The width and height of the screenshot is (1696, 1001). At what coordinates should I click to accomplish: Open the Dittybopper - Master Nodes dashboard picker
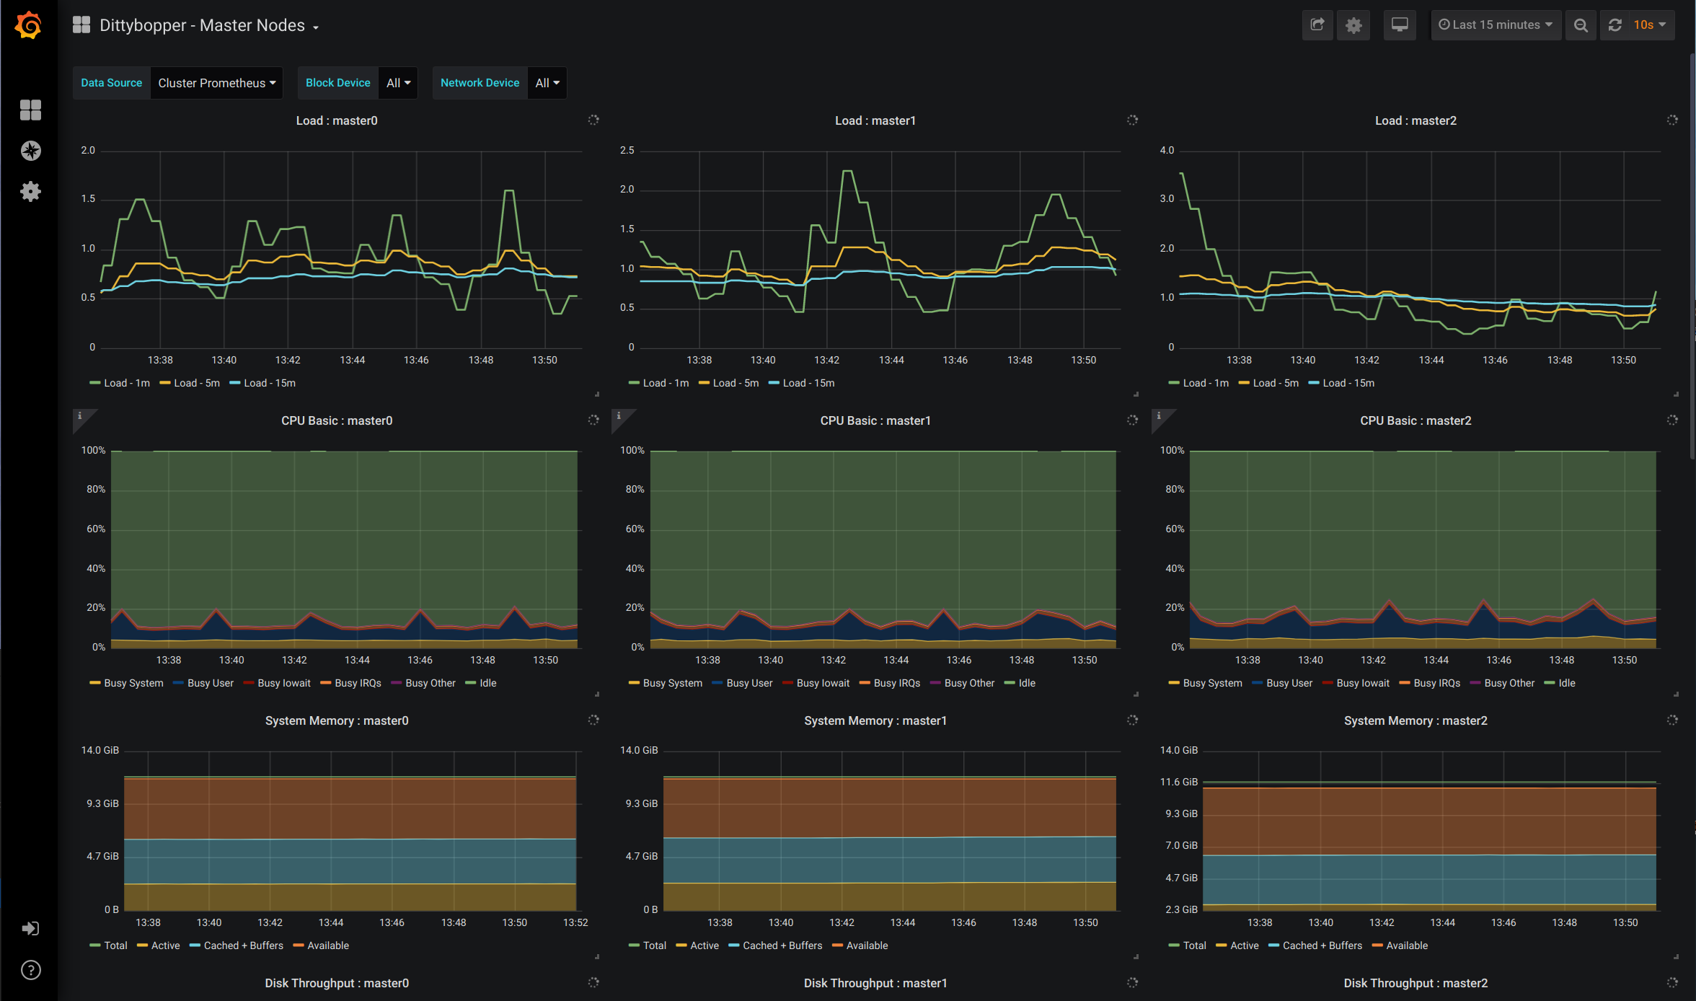209,25
